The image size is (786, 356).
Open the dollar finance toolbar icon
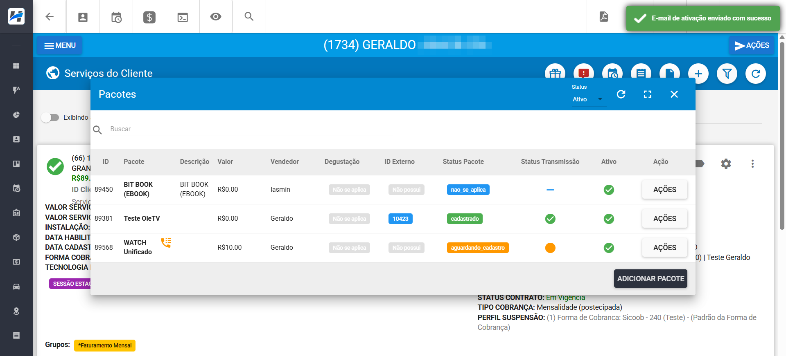(149, 17)
